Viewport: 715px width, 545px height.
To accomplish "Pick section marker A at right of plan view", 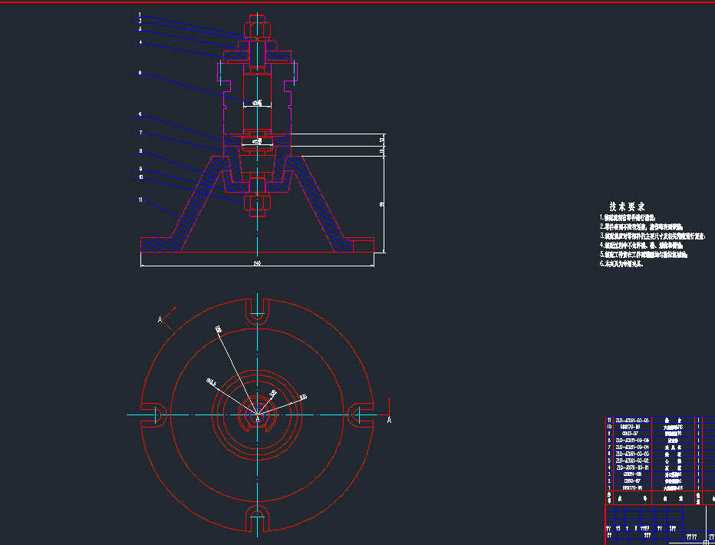I will point(389,420).
